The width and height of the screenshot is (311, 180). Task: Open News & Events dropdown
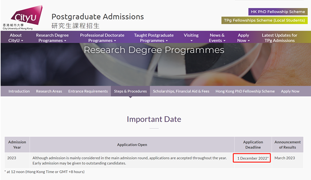click(217, 38)
